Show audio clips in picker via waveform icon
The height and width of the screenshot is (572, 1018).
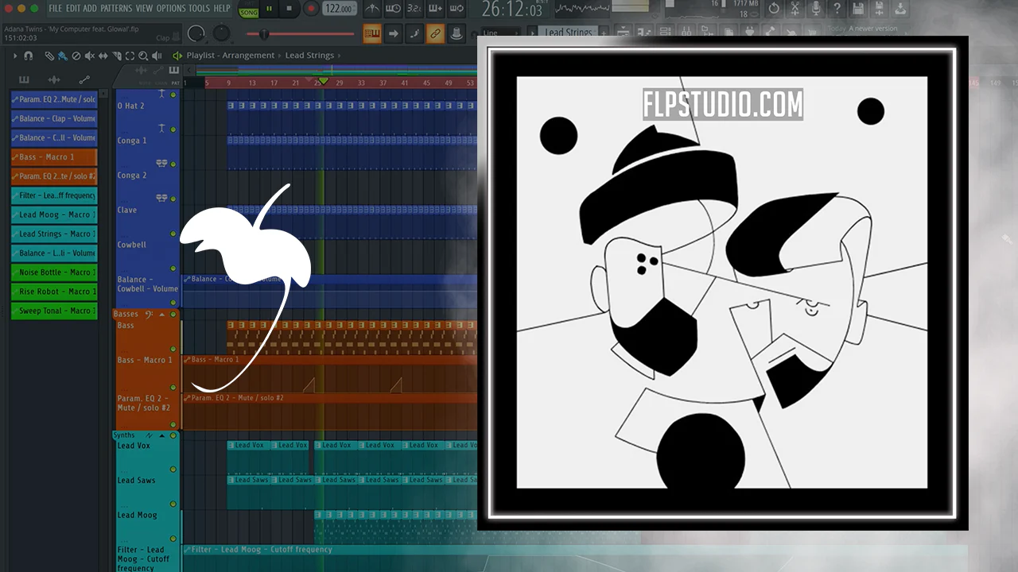coord(54,79)
